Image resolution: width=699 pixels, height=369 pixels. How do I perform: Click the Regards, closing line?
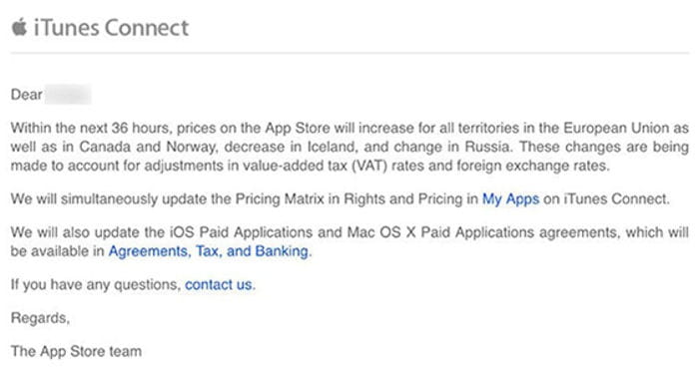point(41,318)
